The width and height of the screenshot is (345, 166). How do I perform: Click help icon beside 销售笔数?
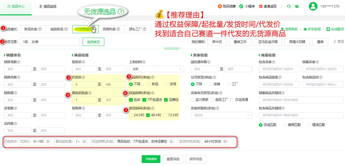click(19, 62)
